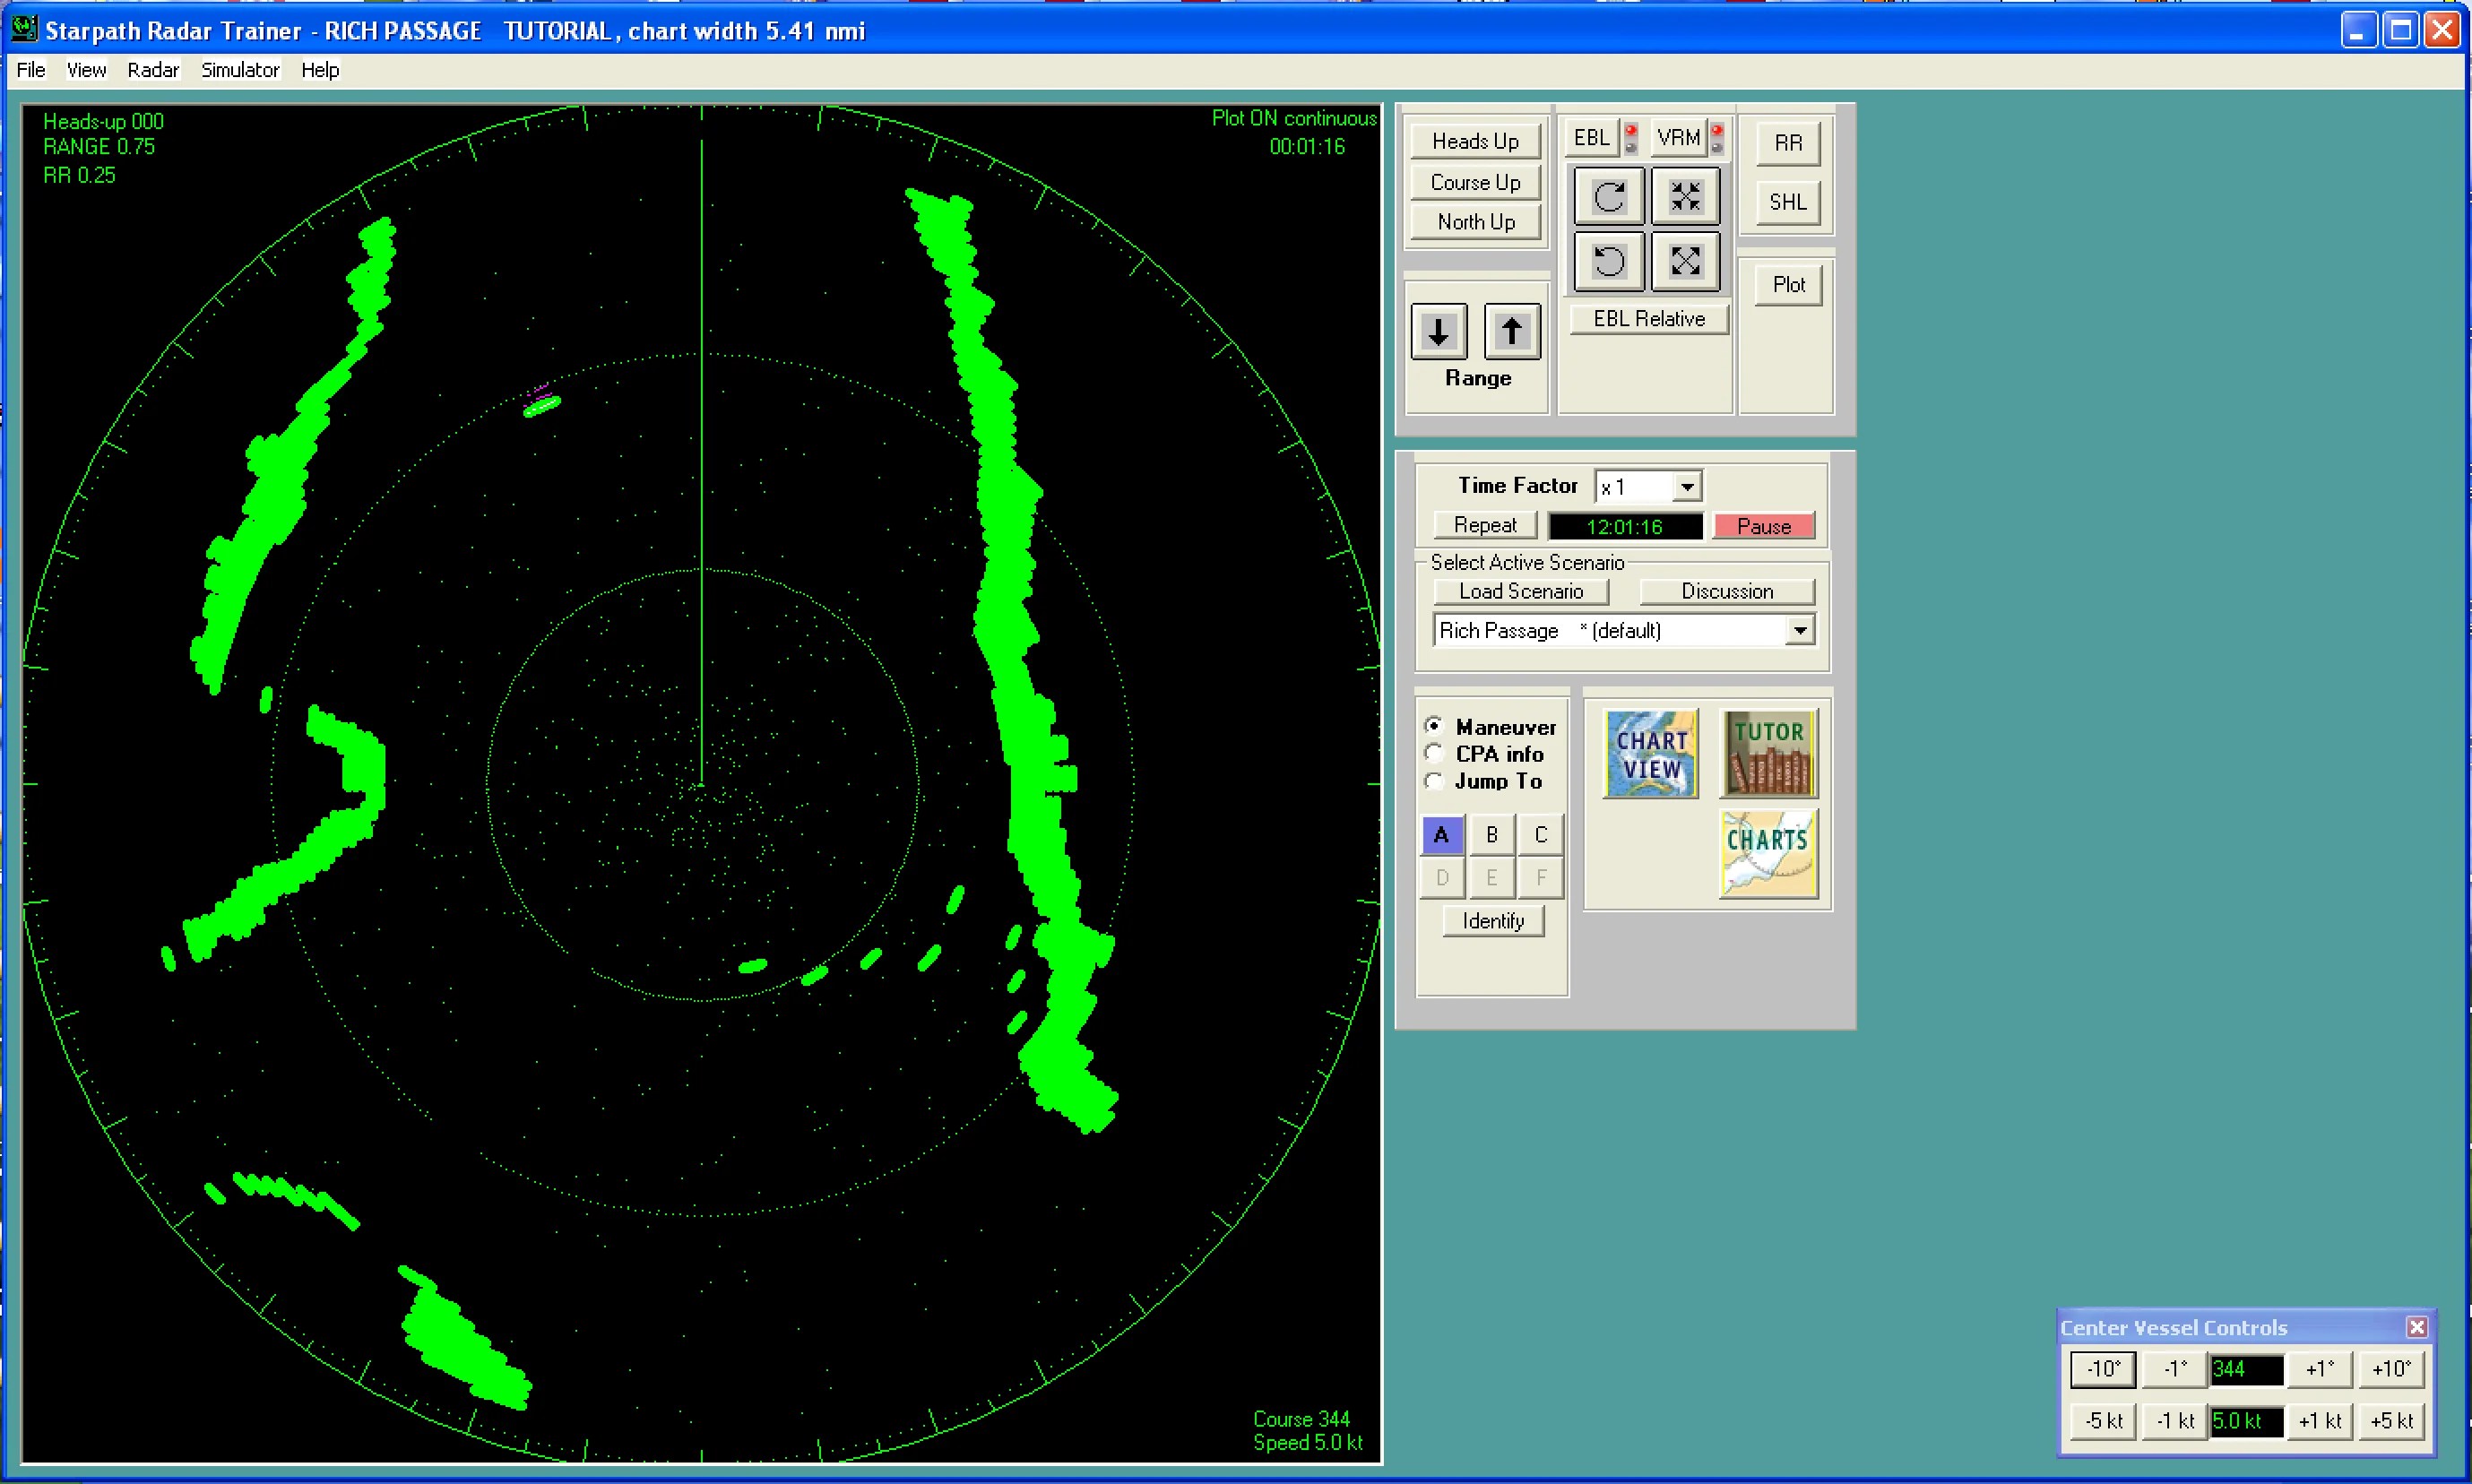Switch display to Course Up mode
The height and width of the screenshot is (1484, 2472).
(x=1475, y=182)
